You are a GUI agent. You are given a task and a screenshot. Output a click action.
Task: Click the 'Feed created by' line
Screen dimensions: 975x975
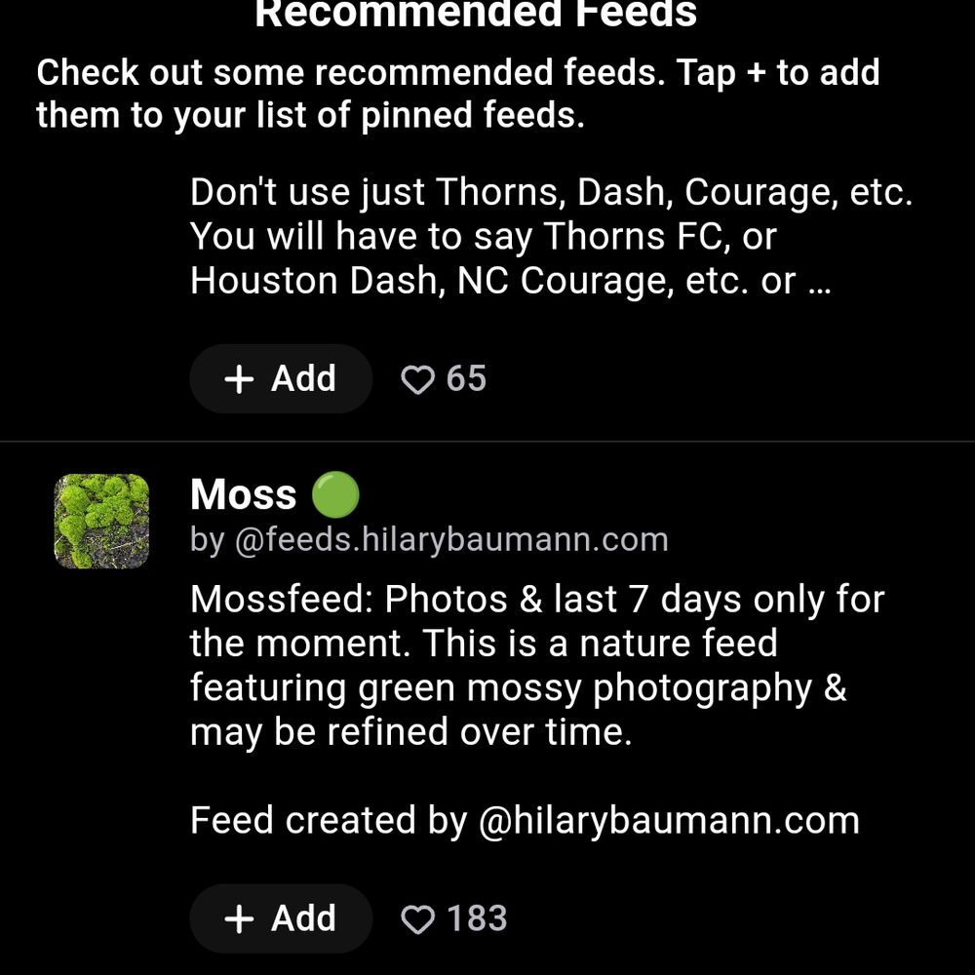tap(331, 820)
